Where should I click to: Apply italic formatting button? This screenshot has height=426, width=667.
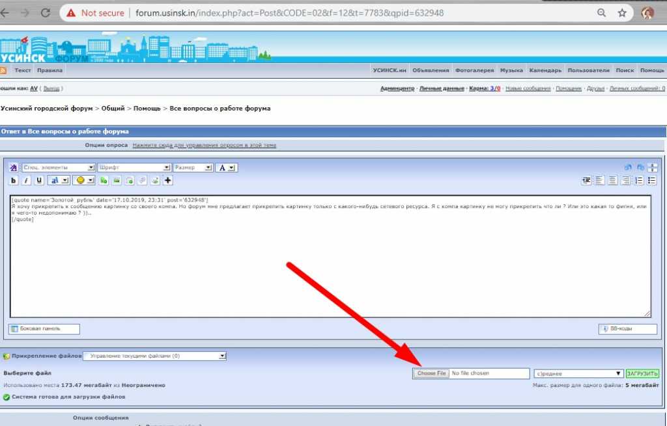point(26,180)
